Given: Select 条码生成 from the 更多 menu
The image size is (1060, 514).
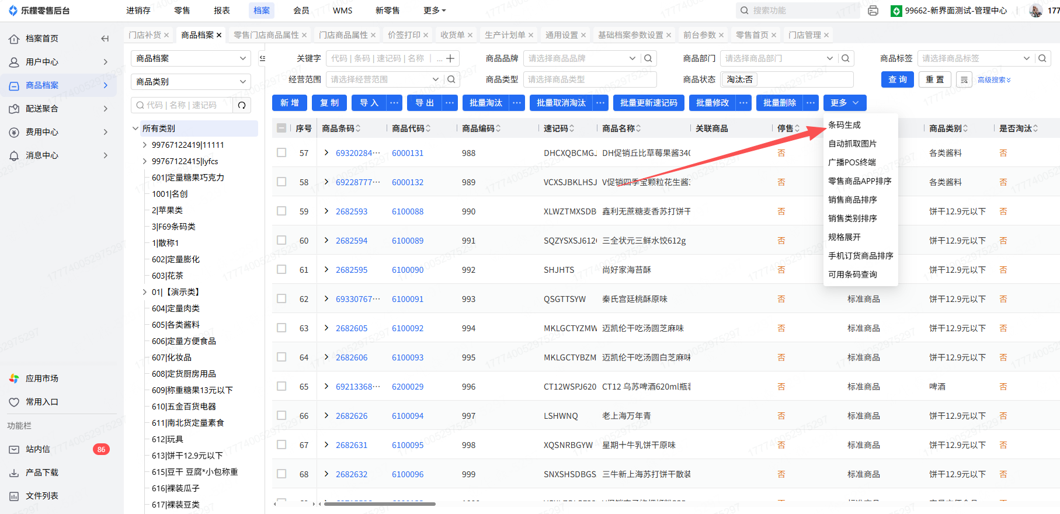Looking at the screenshot, I should coord(844,125).
